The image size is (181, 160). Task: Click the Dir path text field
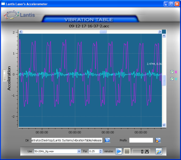tap(67, 140)
